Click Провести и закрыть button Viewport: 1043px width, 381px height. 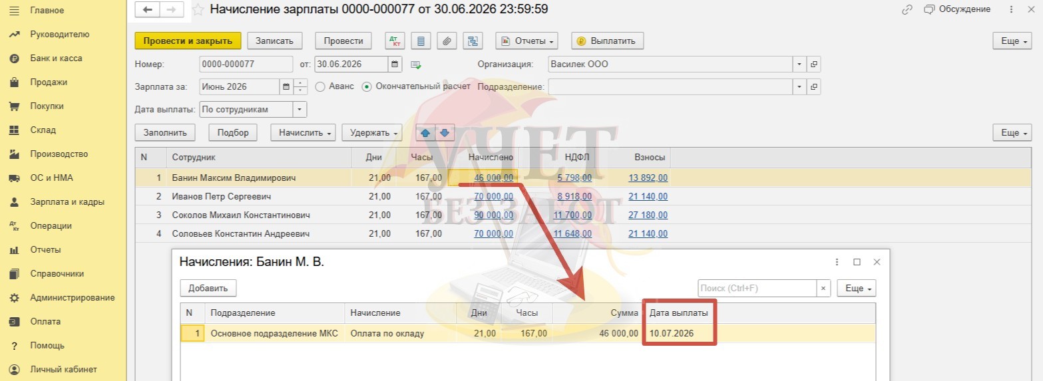(187, 41)
